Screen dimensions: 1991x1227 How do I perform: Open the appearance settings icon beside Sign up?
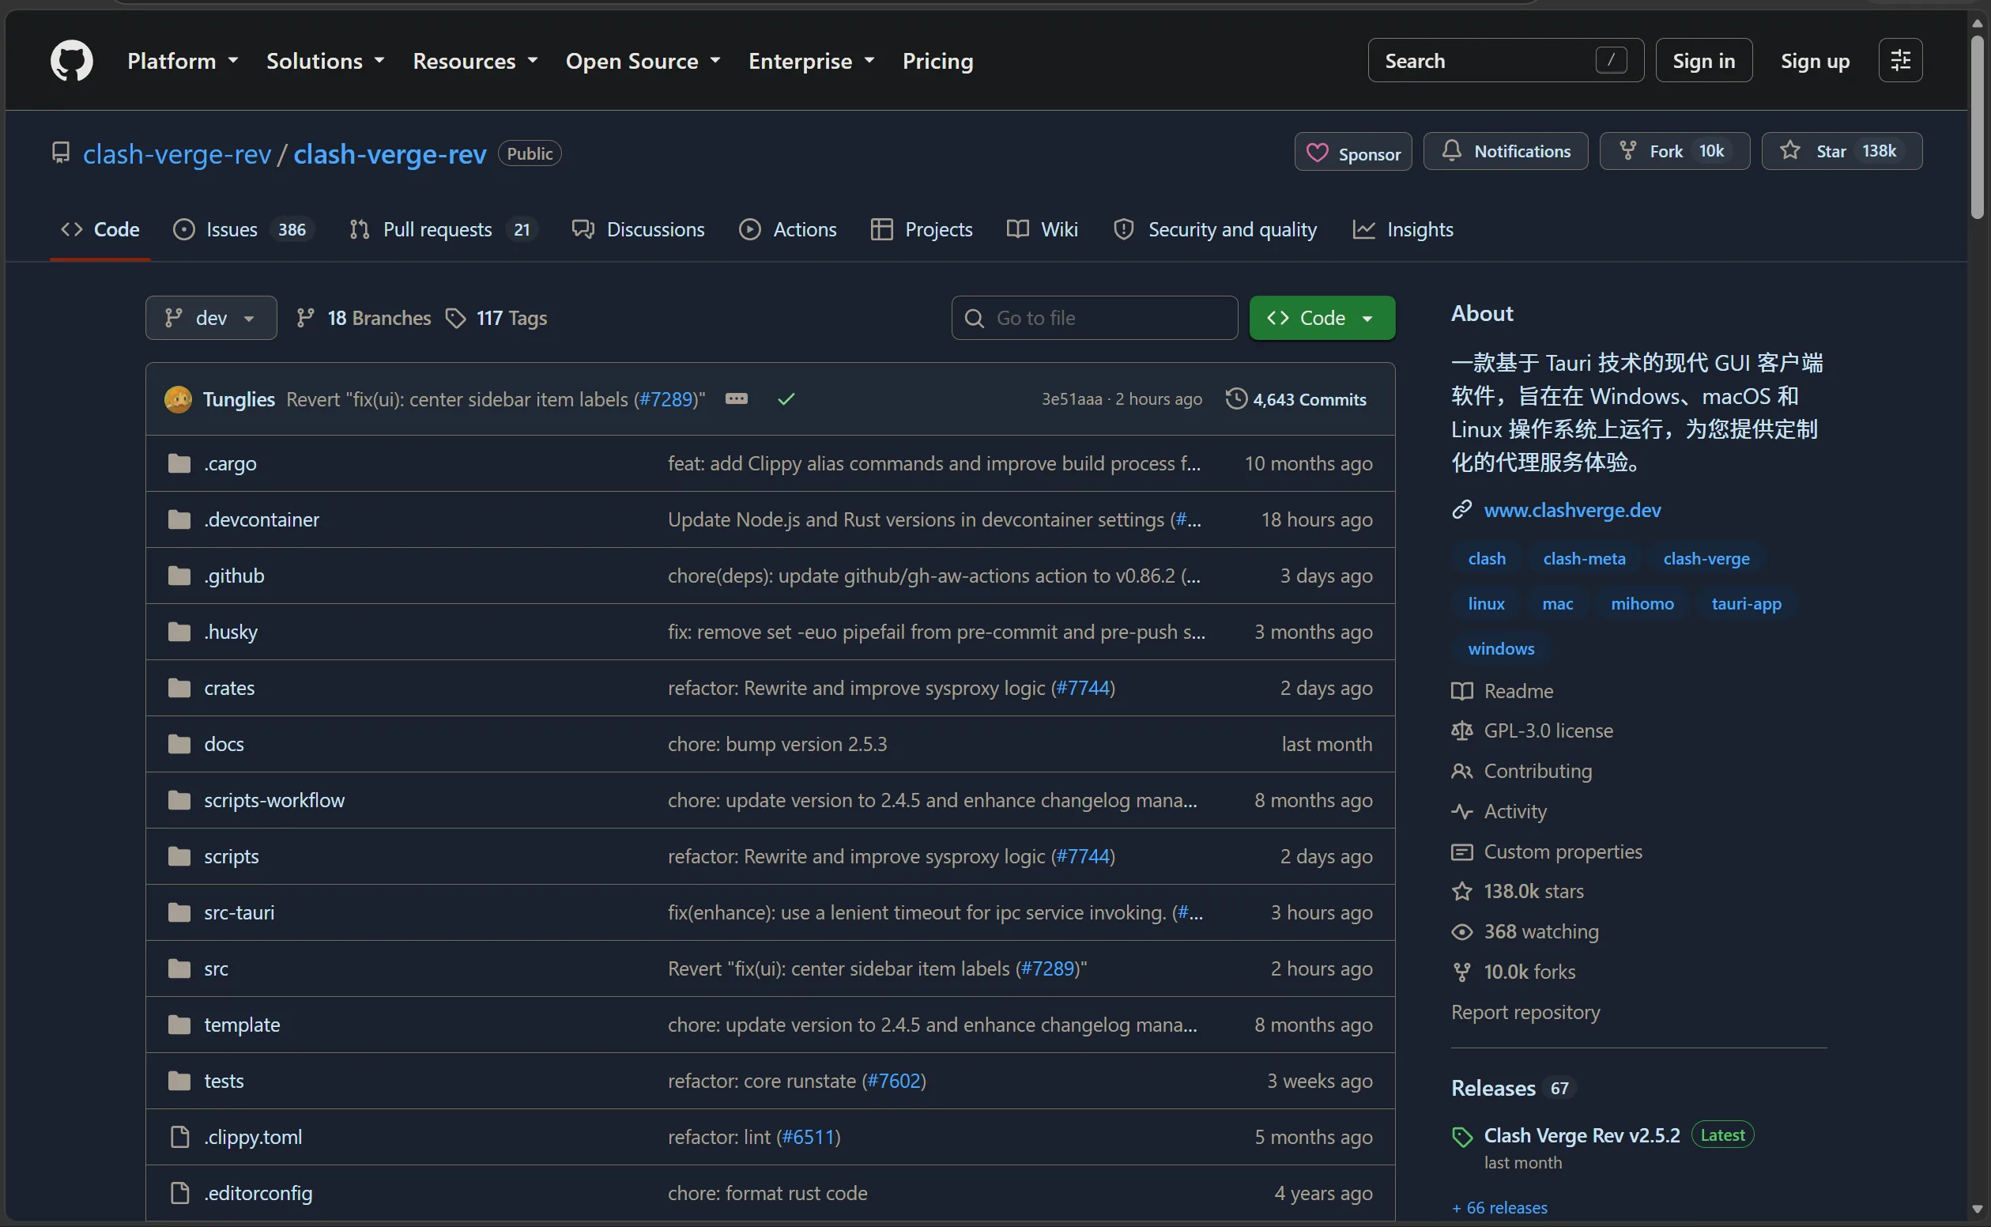(1900, 61)
